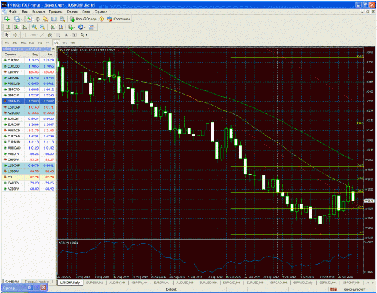This screenshot has height=293, width=377.
Task: Select the equidistant channel tool
Action: coord(50,35)
